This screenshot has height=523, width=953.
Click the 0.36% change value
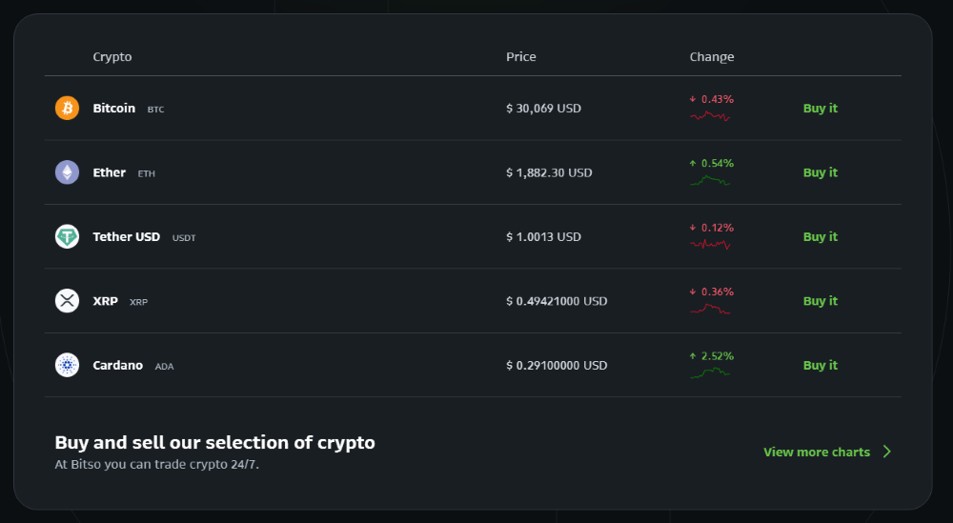718,292
